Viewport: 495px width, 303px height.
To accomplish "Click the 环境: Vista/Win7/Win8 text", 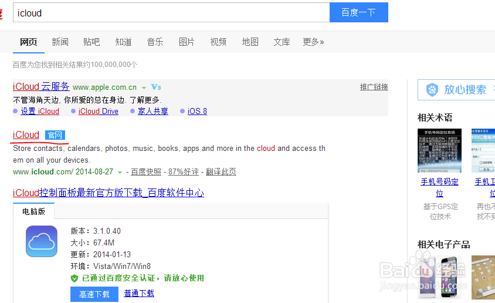I will [x=110, y=266].
